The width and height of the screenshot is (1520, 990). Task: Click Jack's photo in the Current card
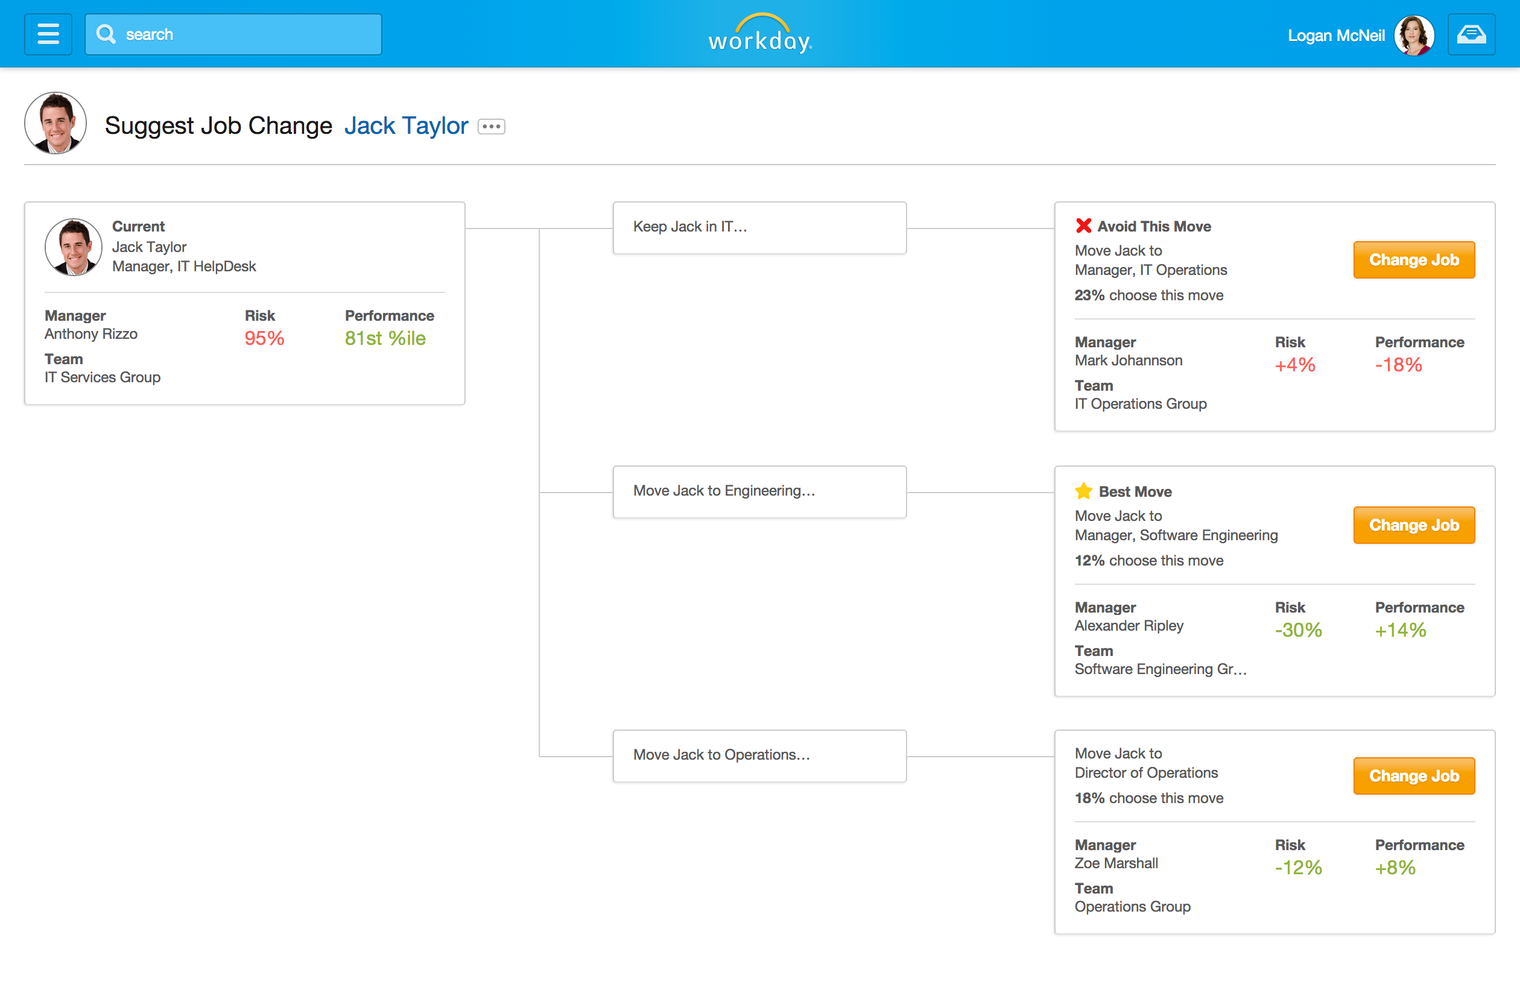74,247
